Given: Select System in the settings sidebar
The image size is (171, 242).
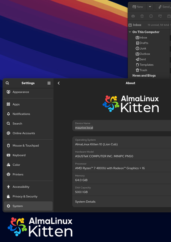Looking at the screenshot, I should tap(28, 206).
